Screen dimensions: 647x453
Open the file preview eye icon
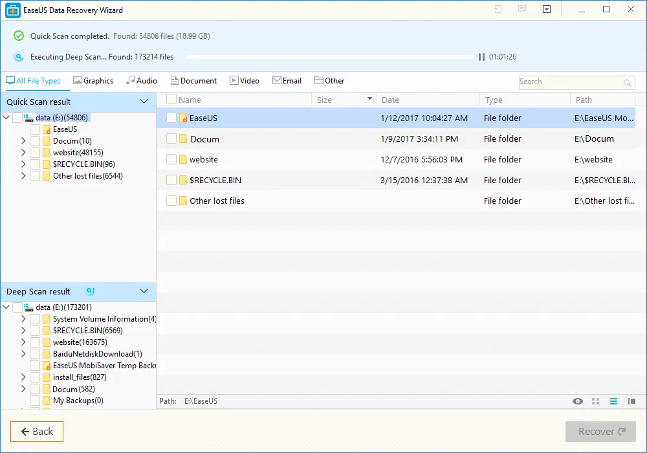(x=578, y=401)
